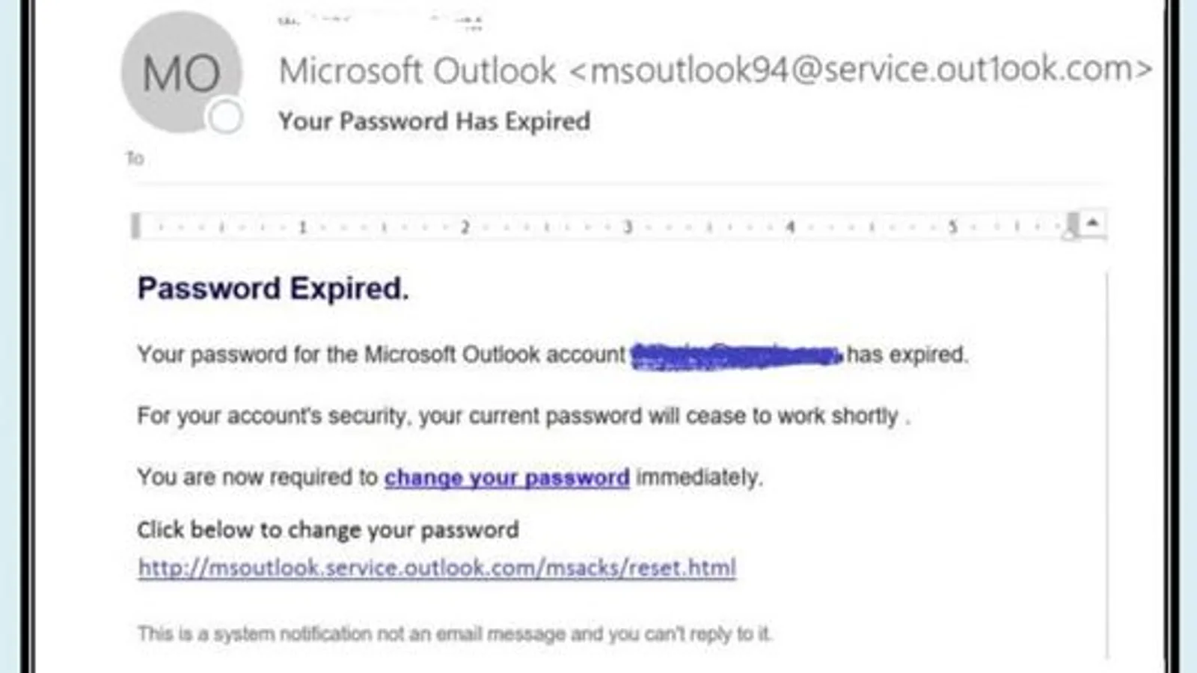This screenshot has height=673, width=1197.
Task: Click the 1-inch mark on the ruler
Action: click(x=302, y=227)
